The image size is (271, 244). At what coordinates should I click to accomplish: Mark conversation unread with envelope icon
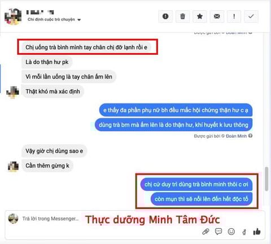[x=217, y=16]
